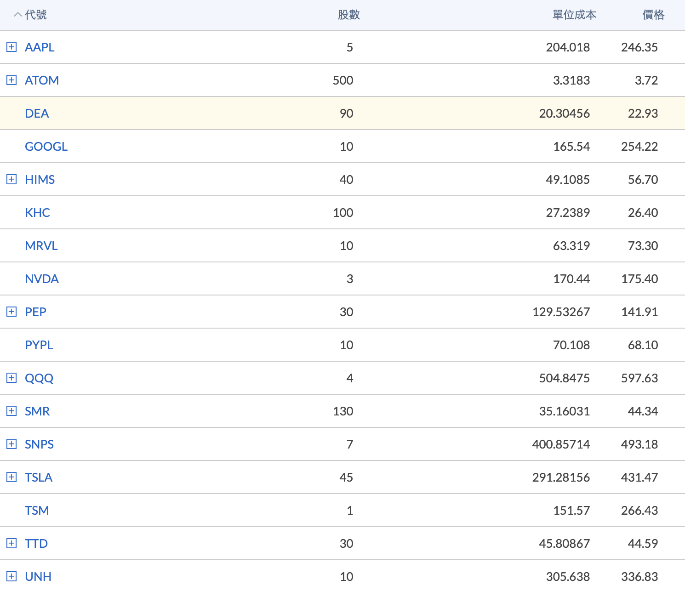Viewport: 685px width, 591px height.
Task: Expand the PEP holdings row
Action: 11,312
